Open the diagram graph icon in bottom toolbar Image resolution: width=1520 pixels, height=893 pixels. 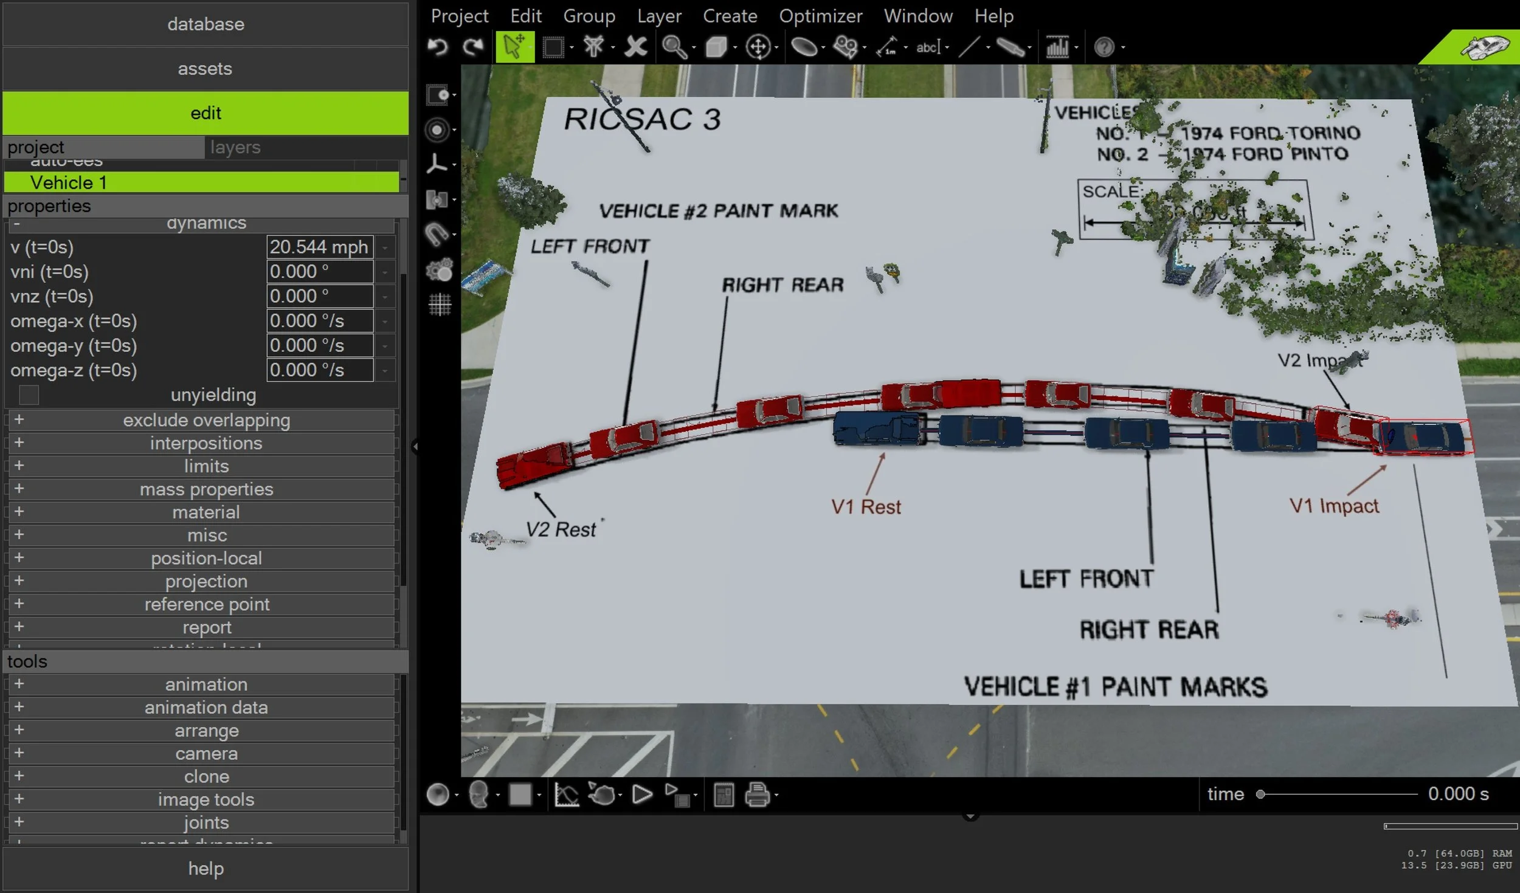[567, 795]
